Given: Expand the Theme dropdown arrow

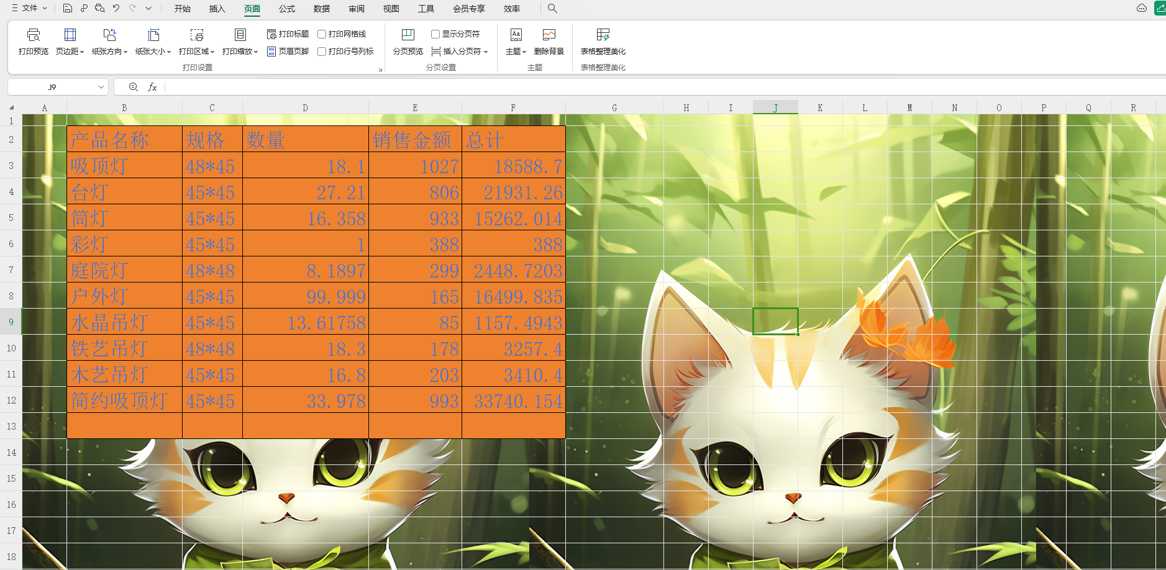Looking at the screenshot, I should click(x=524, y=52).
